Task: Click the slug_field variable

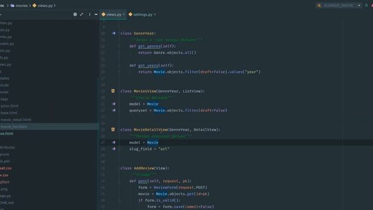Action: pyautogui.click(x=140, y=149)
